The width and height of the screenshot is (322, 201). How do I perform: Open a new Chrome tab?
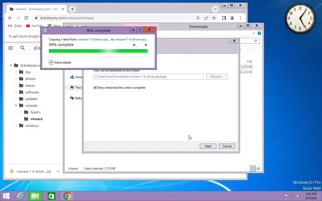click(x=72, y=9)
